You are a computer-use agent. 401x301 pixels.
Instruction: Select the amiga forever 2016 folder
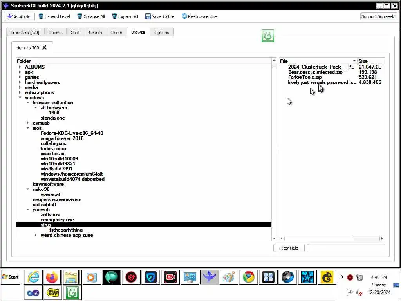click(62, 138)
